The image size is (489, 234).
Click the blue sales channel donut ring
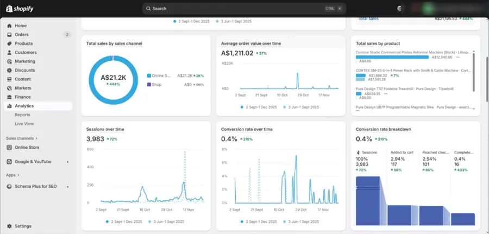pyautogui.click(x=91, y=80)
